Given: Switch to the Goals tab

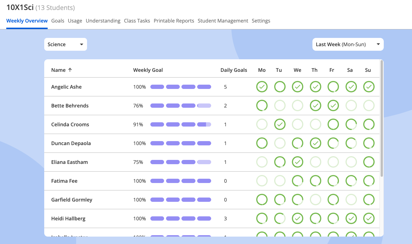Looking at the screenshot, I should tap(58, 21).
